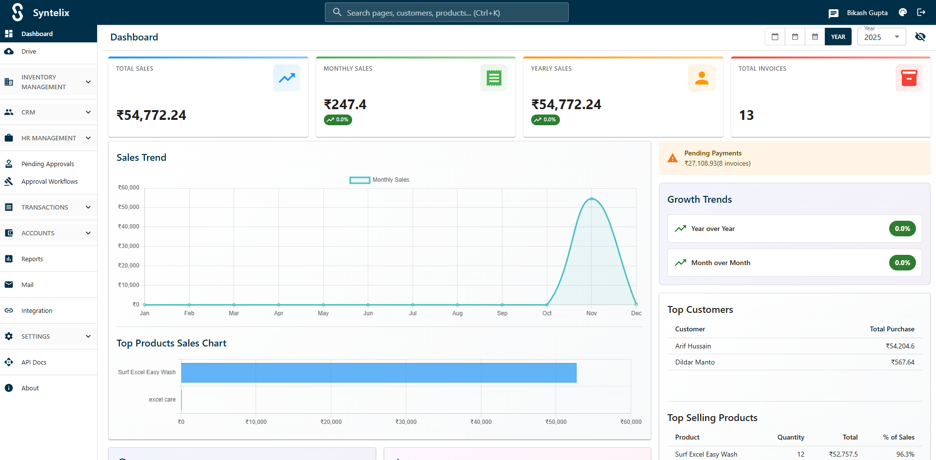Open Mail from the sidebar
Screen dimensions: 936x460
(28, 285)
